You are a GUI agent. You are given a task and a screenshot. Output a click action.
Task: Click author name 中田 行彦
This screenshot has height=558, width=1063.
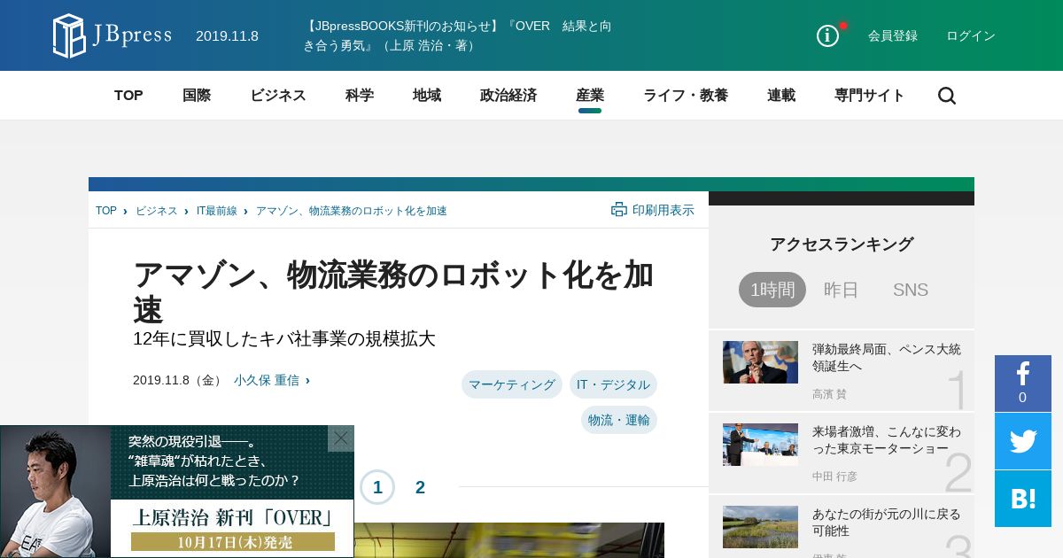pos(834,477)
